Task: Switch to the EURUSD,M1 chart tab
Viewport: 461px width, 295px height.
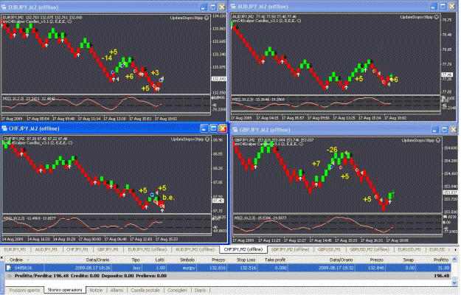Action: pos(409,249)
